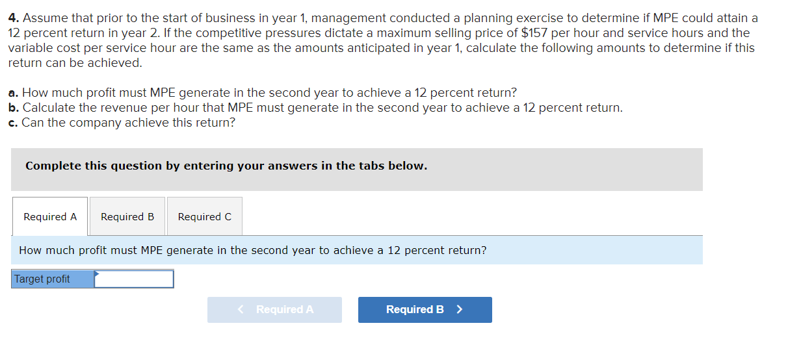Switch to the Required A tab
788x356 pixels.
pyautogui.click(x=50, y=217)
